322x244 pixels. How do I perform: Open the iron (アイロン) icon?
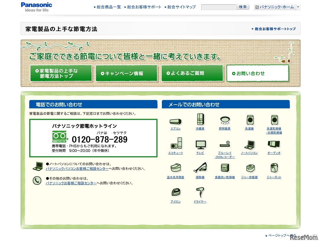coord(175,192)
